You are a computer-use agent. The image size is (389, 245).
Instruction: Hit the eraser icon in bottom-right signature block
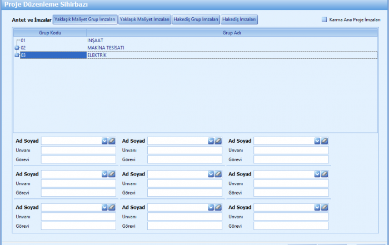pyautogui.click(x=325, y=207)
